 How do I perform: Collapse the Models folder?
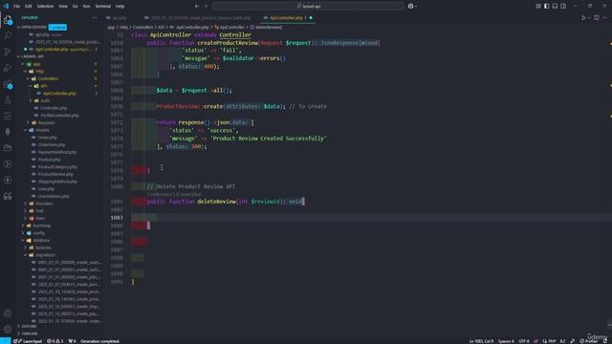click(26, 130)
